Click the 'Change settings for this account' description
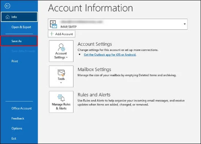Image resolution: width=201 pixels, height=144 pixels. click(x=118, y=50)
